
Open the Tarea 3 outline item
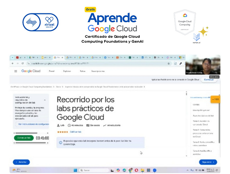203,144
